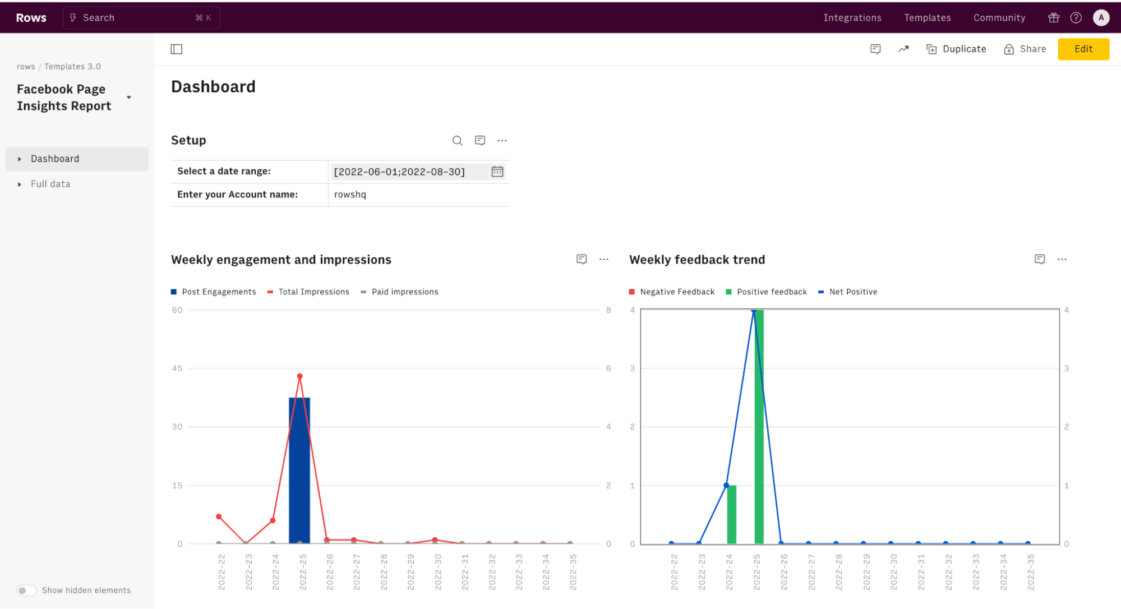
Task: Click the sidebar toggle icon
Action: pos(177,49)
